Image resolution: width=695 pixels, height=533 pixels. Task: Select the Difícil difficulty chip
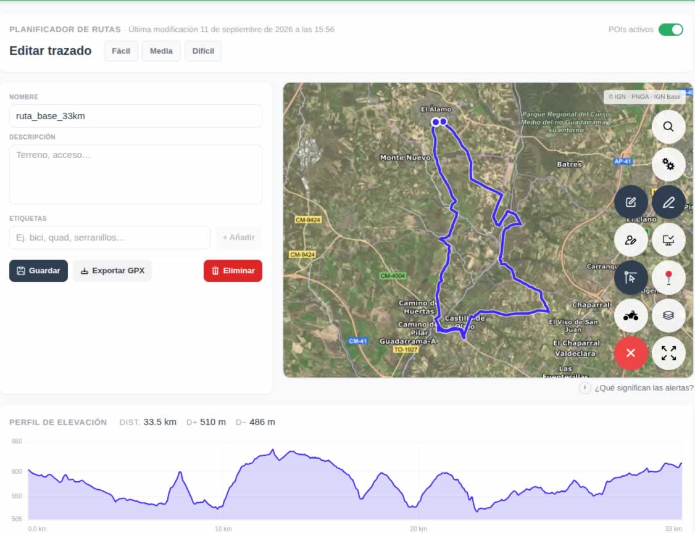tap(203, 51)
